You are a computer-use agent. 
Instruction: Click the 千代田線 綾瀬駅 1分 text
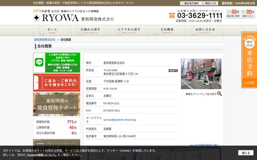(116, 81)
